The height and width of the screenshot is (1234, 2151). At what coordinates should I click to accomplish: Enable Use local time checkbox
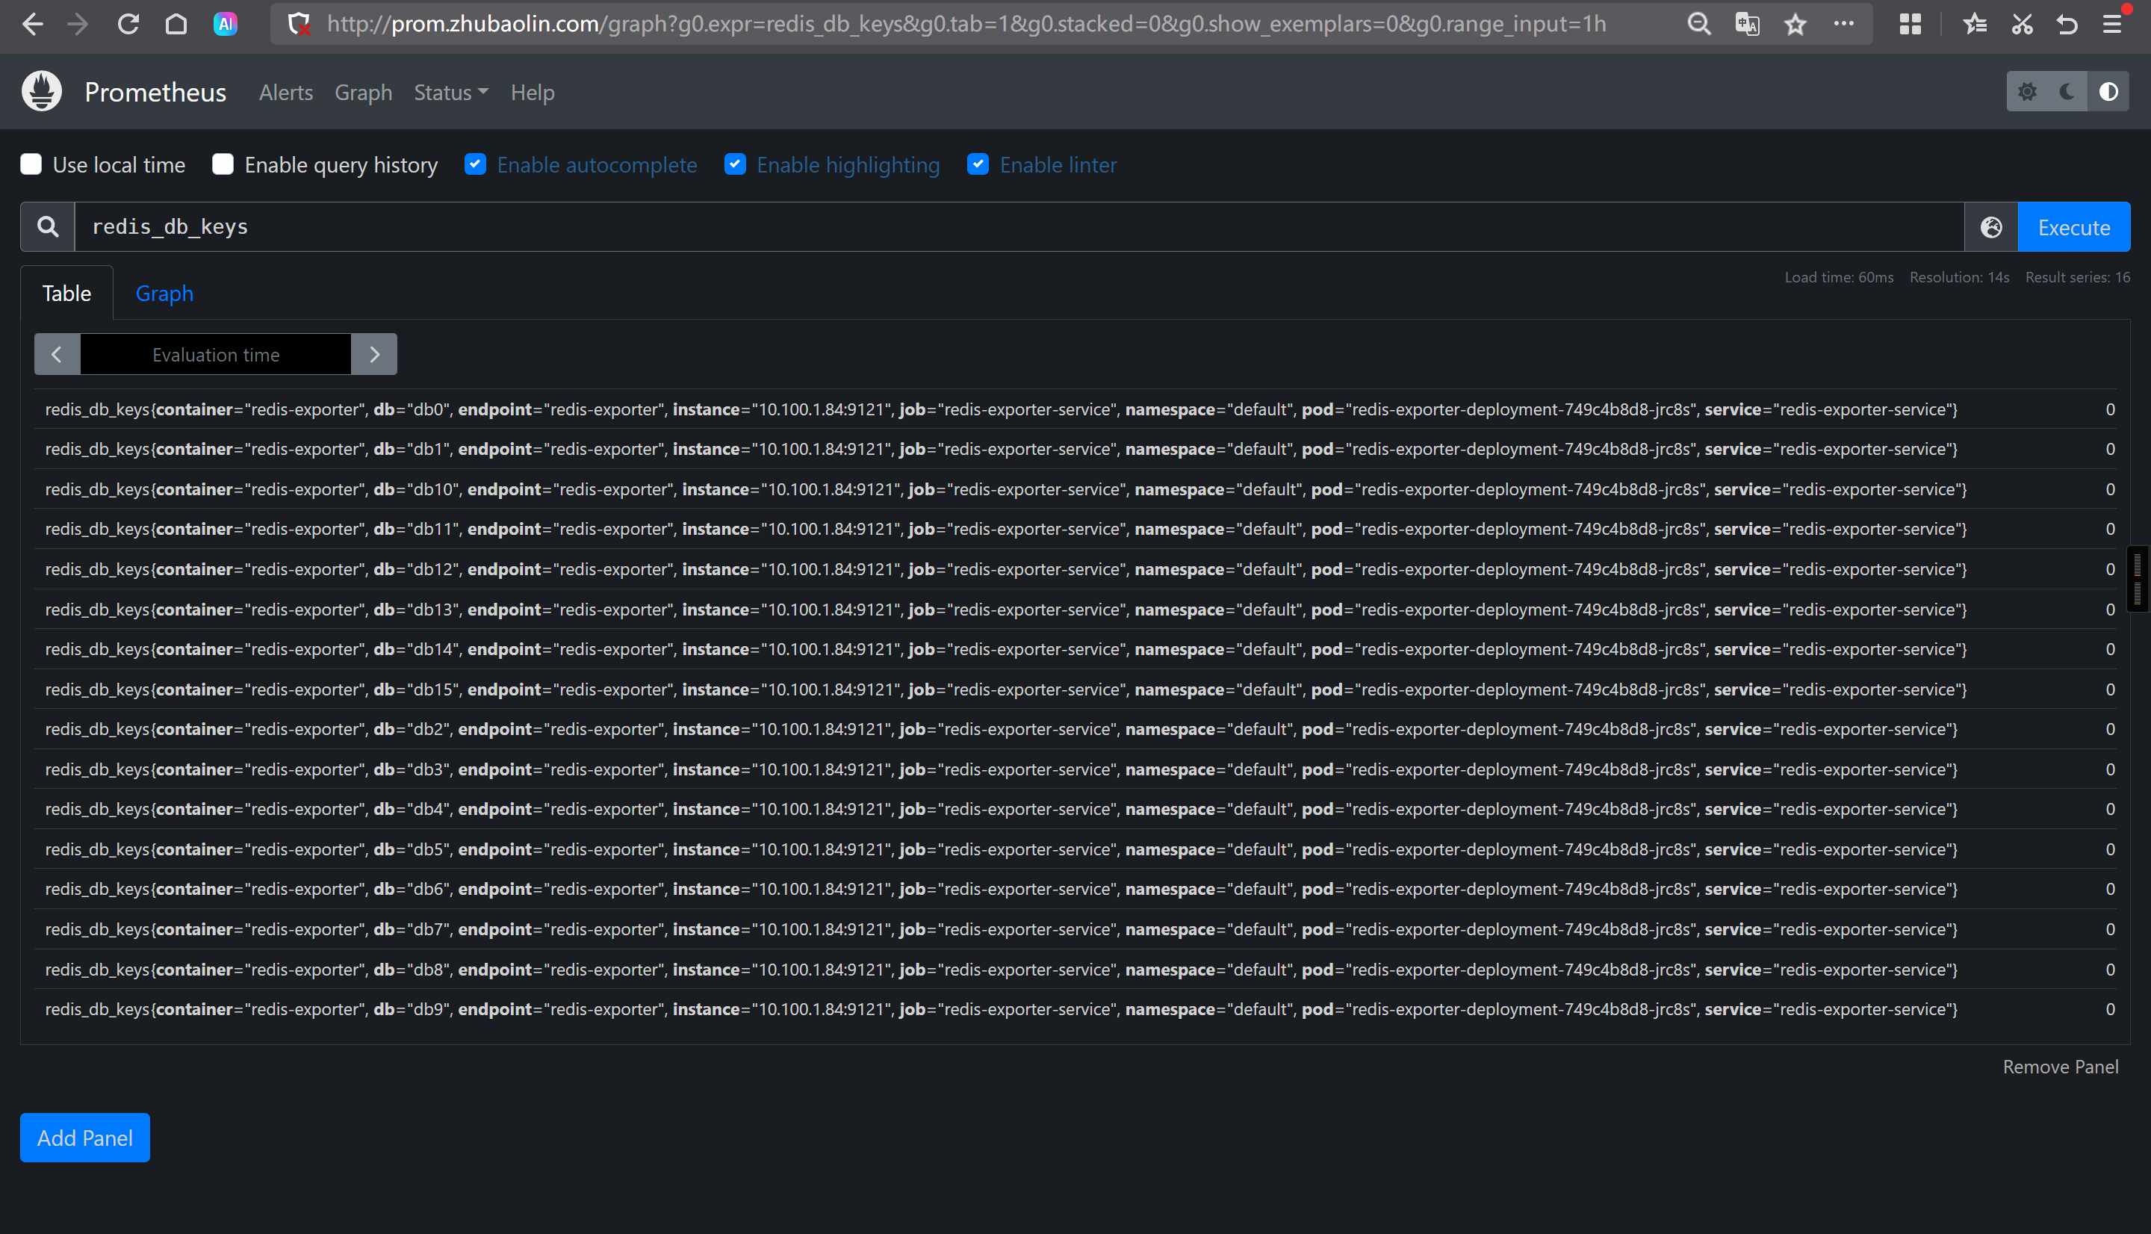click(31, 164)
